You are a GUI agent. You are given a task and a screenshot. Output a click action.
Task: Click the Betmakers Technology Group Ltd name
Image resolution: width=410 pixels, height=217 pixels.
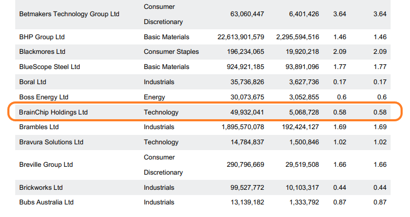69,14
